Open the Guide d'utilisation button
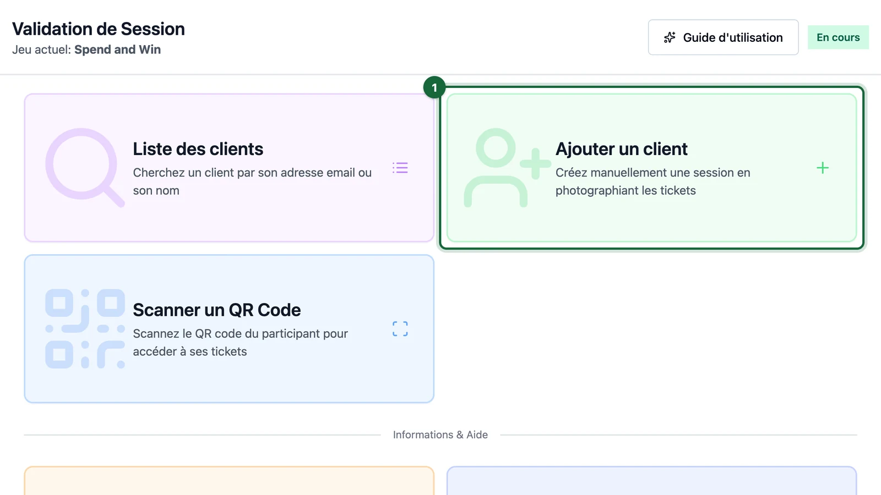 point(723,37)
